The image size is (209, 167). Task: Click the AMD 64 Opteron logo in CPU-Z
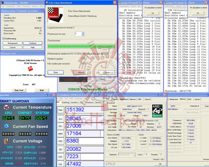(x=157, y=111)
